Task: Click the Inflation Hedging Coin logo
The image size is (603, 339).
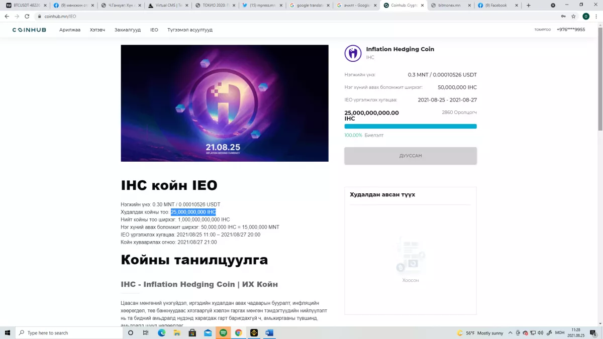Action: point(353,53)
